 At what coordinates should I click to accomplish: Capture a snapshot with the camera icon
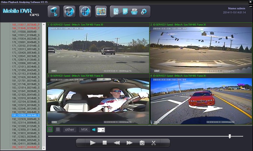142,143
